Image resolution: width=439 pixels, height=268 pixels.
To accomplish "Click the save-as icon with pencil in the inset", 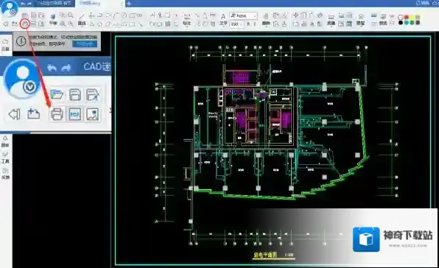I will coord(92,94).
